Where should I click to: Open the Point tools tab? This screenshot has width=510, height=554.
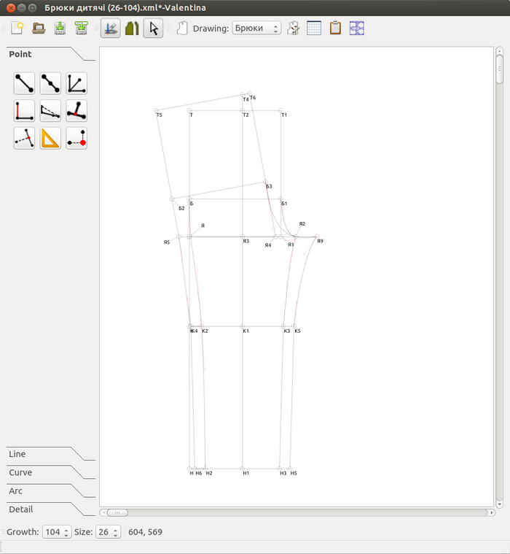[x=20, y=54]
